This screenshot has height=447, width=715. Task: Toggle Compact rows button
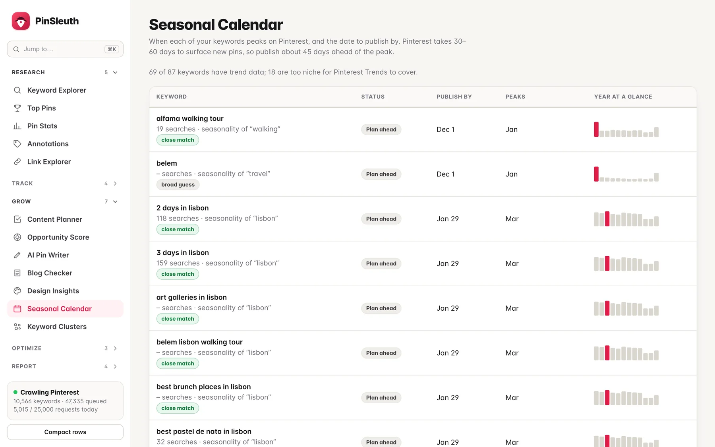[x=65, y=432]
